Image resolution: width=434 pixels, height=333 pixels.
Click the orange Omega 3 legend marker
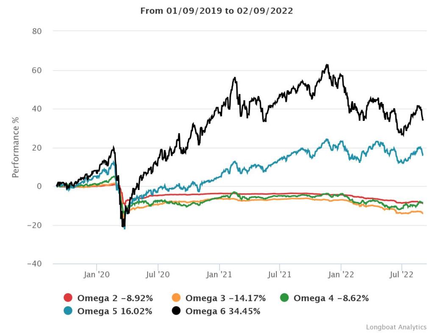[177, 298]
